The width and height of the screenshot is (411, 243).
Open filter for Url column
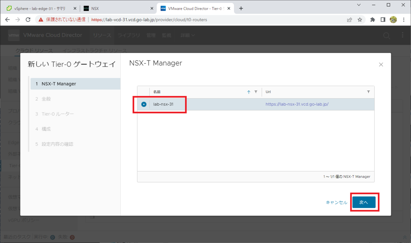[x=369, y=92]
